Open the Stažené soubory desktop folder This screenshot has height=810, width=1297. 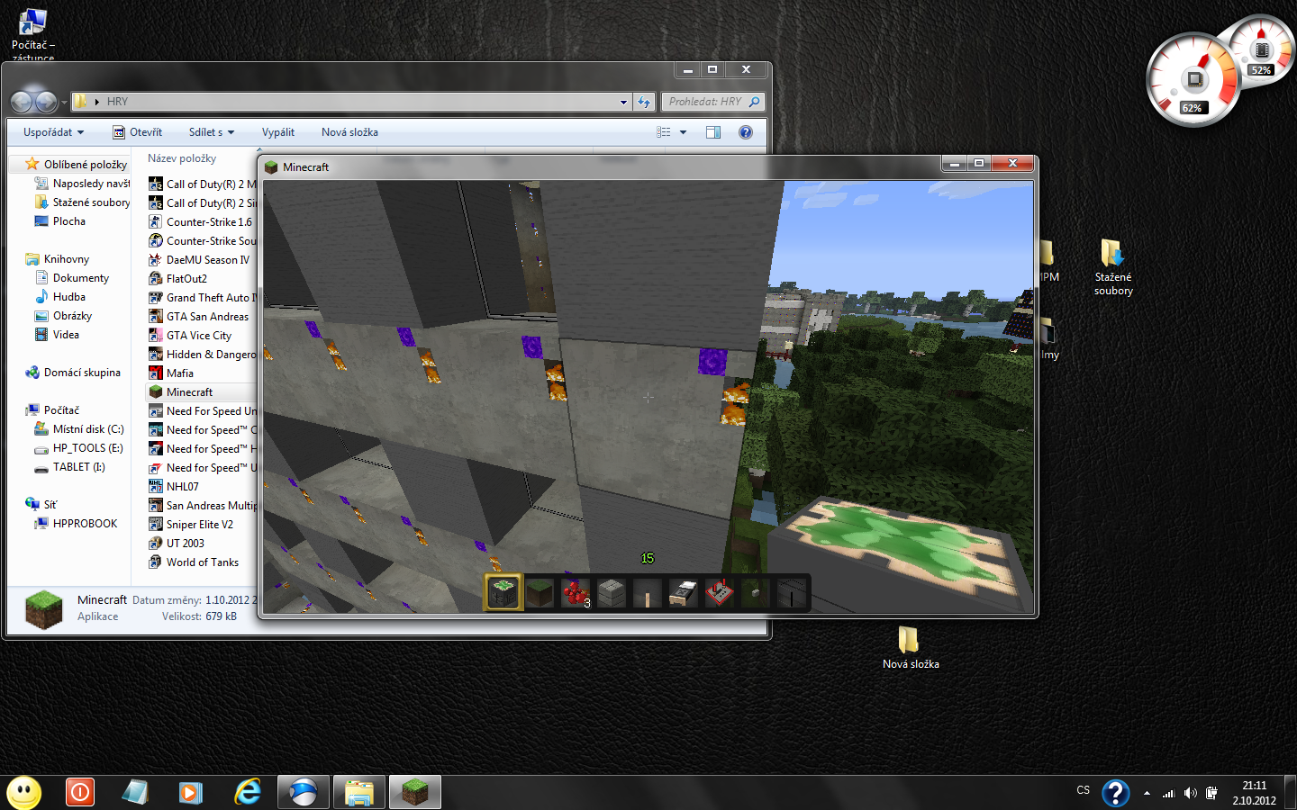click(x=1113, y=267)
